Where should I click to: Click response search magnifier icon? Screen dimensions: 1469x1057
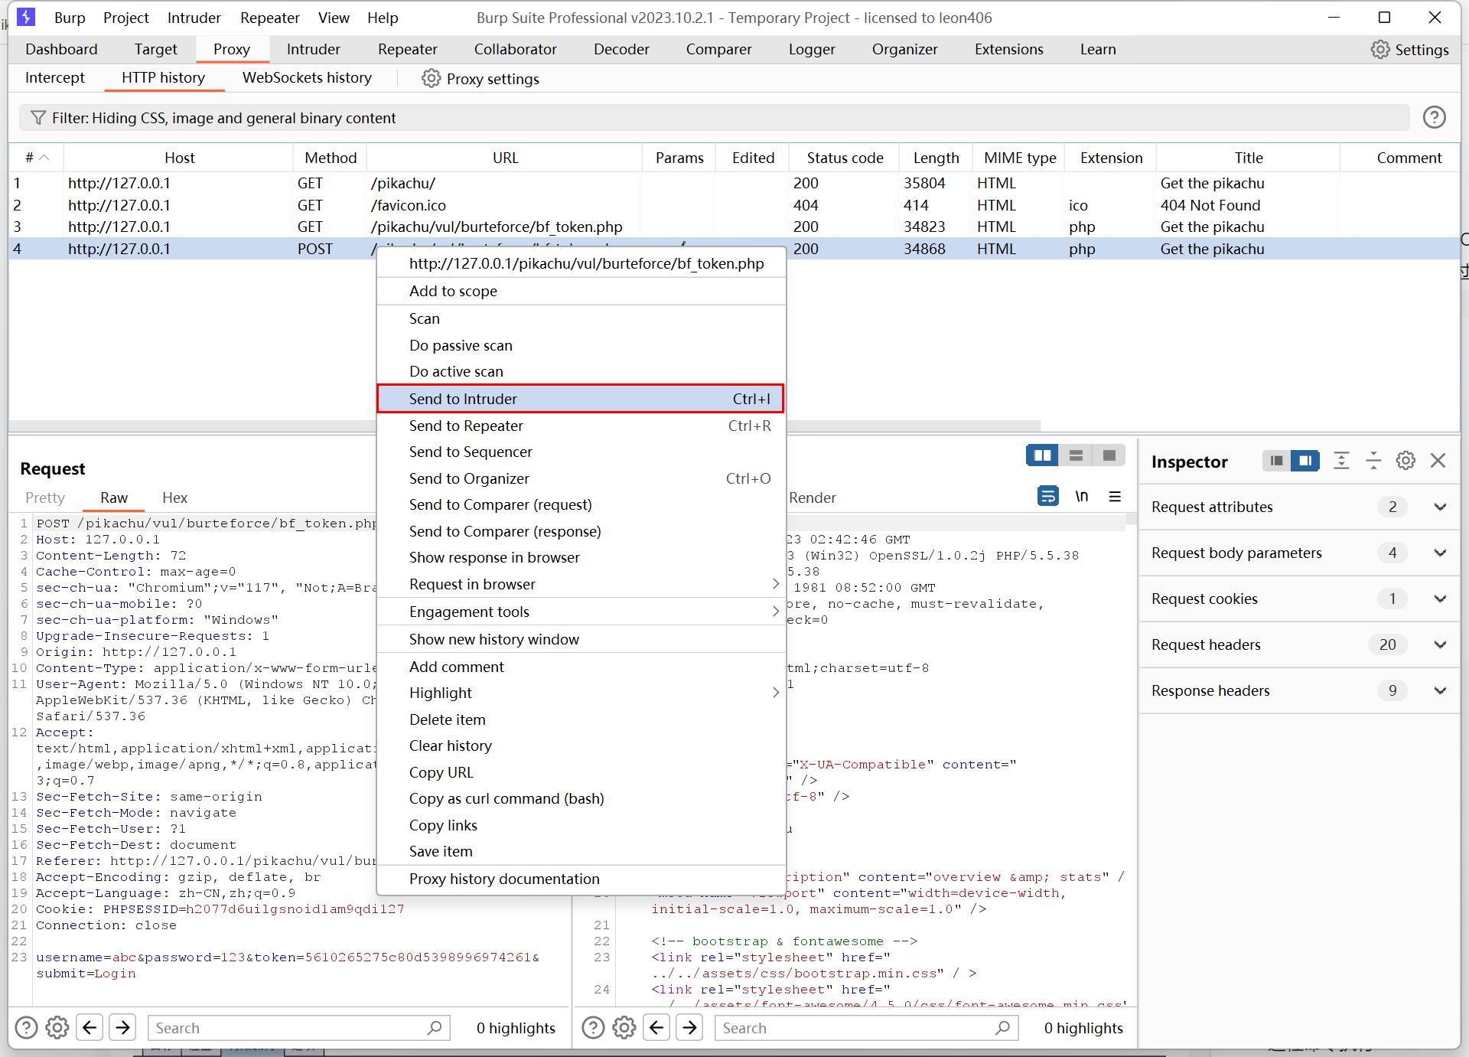coord(1002,1027)
